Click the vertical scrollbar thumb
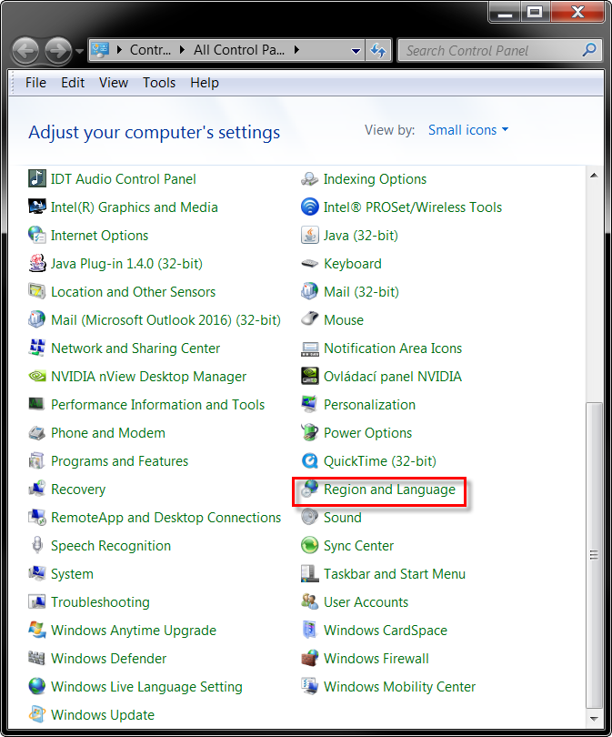The height and width of the screenshot is (737, 612). click(594, 555)
